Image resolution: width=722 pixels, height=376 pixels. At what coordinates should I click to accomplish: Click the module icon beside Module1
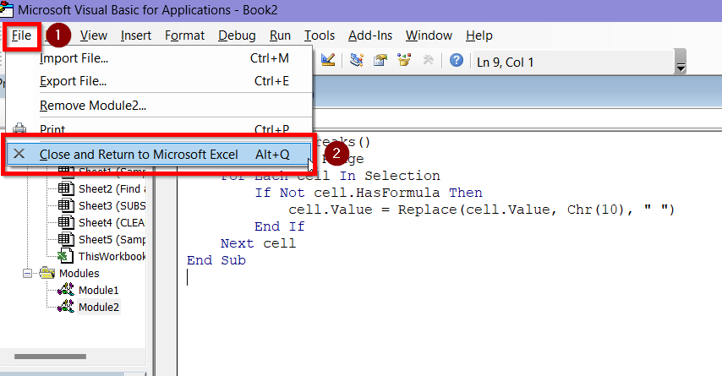coord(65,290)
